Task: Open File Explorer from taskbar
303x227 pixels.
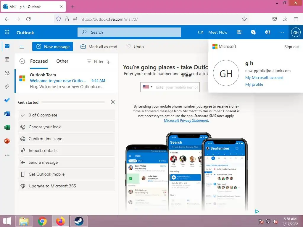Action: tap(24, 221)
